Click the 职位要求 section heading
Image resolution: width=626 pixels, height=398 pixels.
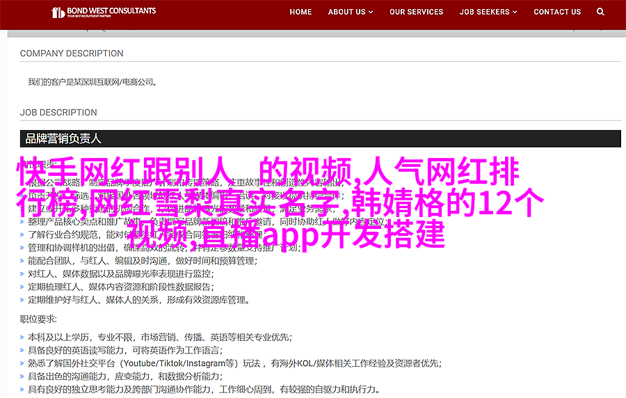pos(40,319)
